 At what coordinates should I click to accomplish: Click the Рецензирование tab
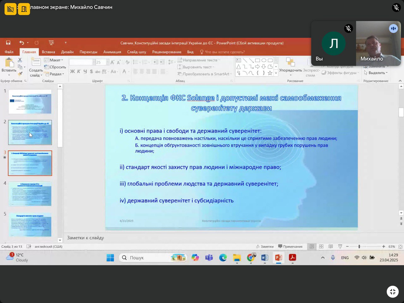click(x=167, y=52)
